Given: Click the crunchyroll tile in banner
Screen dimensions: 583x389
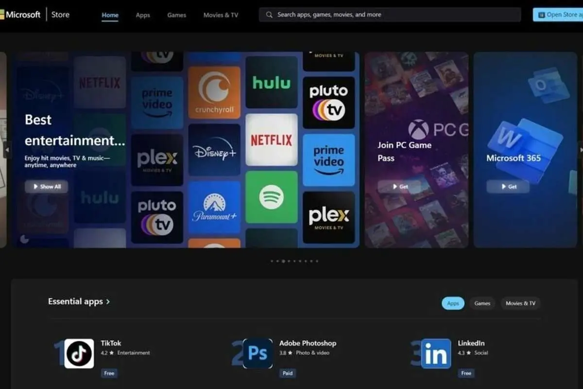Looking at the screenshot, I should [x=214, y=92].
